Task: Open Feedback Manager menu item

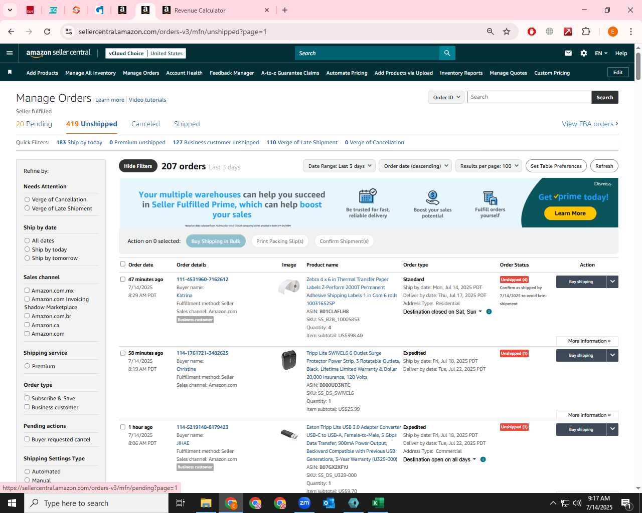Action: pyautogui.click(x=232, y=73)
